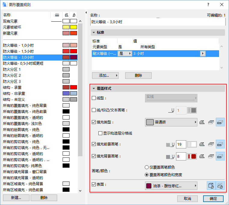This screenshot has width=229, height=205.
Task: Click the ArchiCAD icon in title bar
Action: 5,5
